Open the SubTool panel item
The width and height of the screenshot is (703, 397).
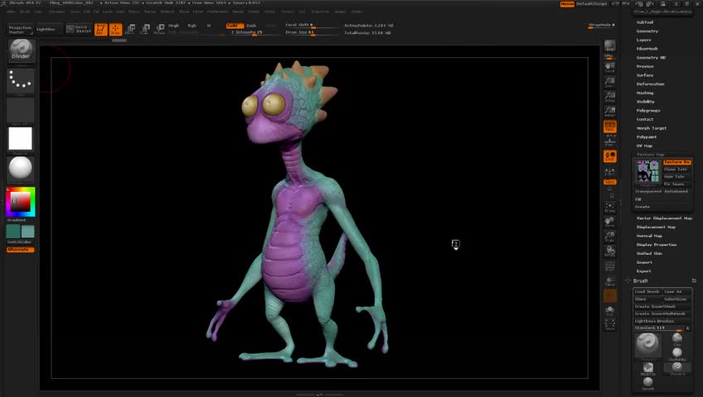[x=645, y=22]
